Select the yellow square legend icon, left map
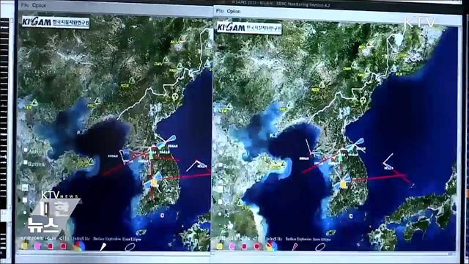The width and height of the screenshot is (469, 264). point(25,246)
